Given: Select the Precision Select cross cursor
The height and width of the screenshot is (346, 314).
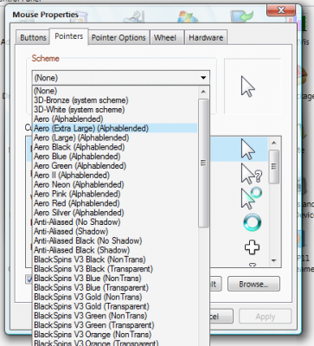Looking at the screenshot, I should pyautogui.click(x=252, y=247).
